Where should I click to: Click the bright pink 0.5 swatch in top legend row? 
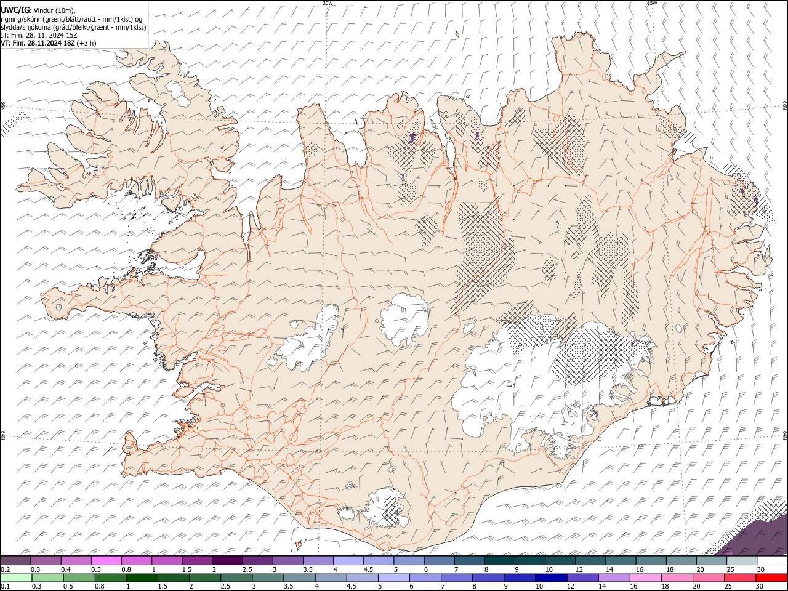[107, 561]
